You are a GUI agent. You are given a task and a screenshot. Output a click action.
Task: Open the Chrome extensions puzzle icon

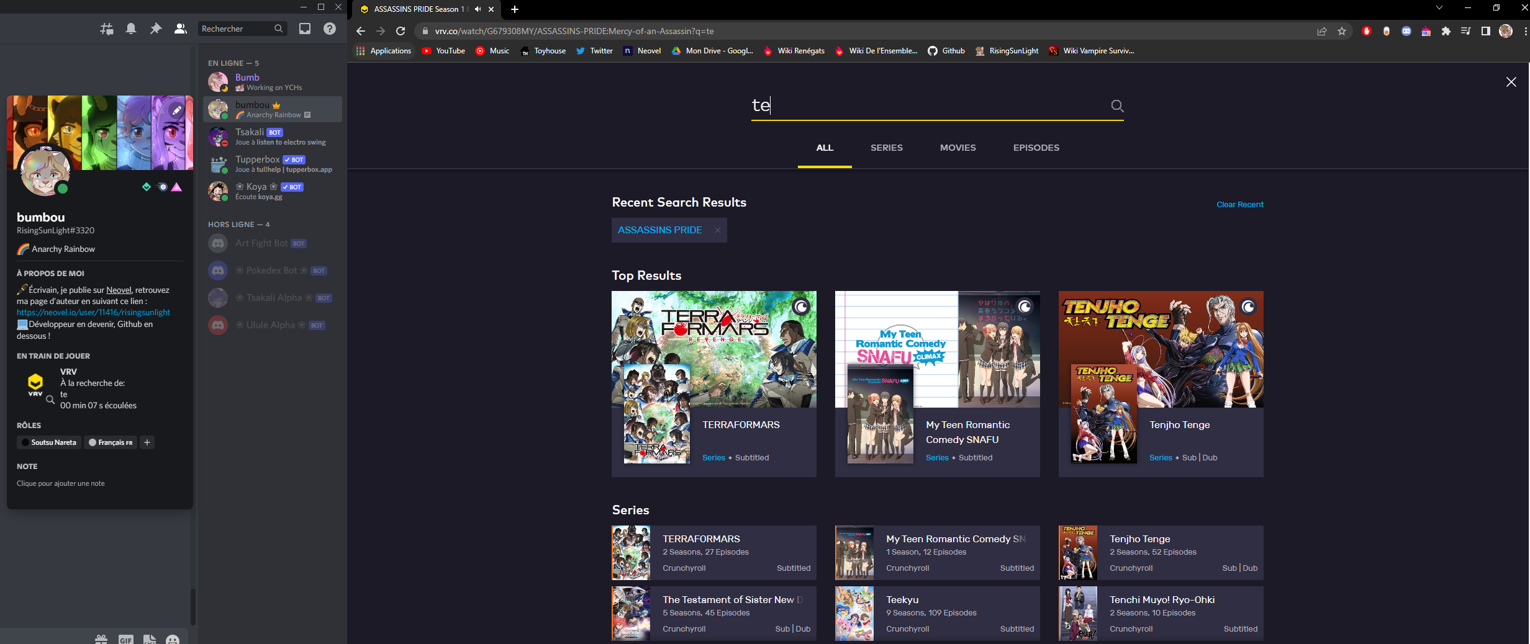coord(1446,31)
